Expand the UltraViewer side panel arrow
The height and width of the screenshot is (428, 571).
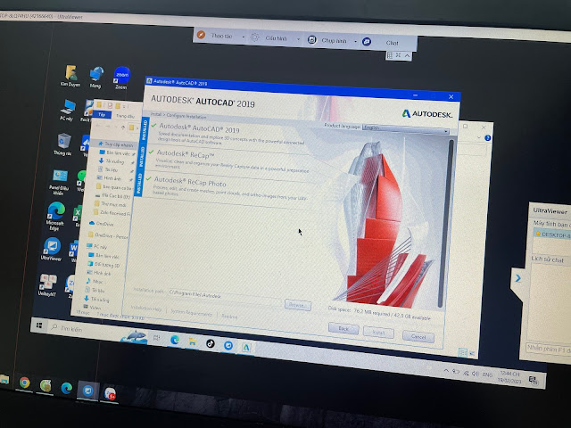[x=517, y=278]
